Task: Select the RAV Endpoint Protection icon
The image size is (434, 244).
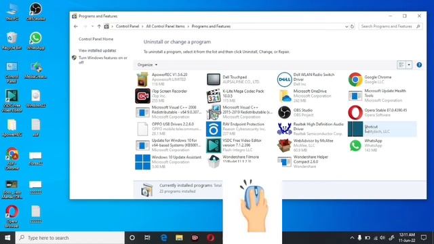Action: [x=214, y=129]
